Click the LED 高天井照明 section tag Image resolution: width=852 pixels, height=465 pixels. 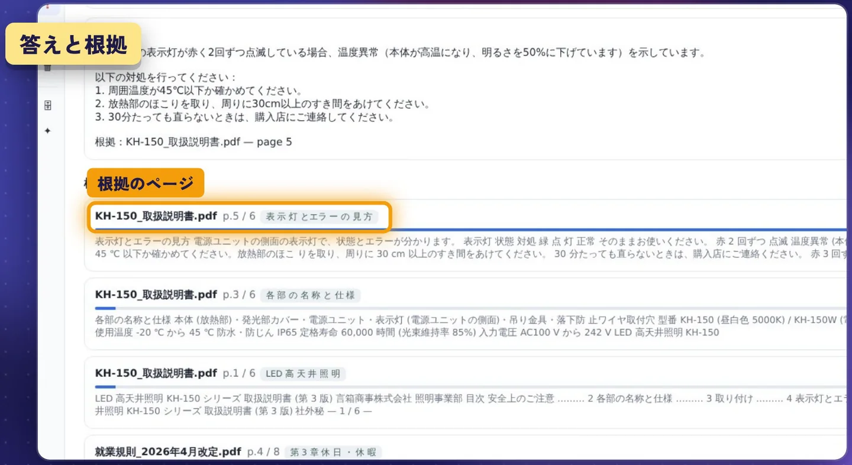pyautogui.click(x=303, y=374)
